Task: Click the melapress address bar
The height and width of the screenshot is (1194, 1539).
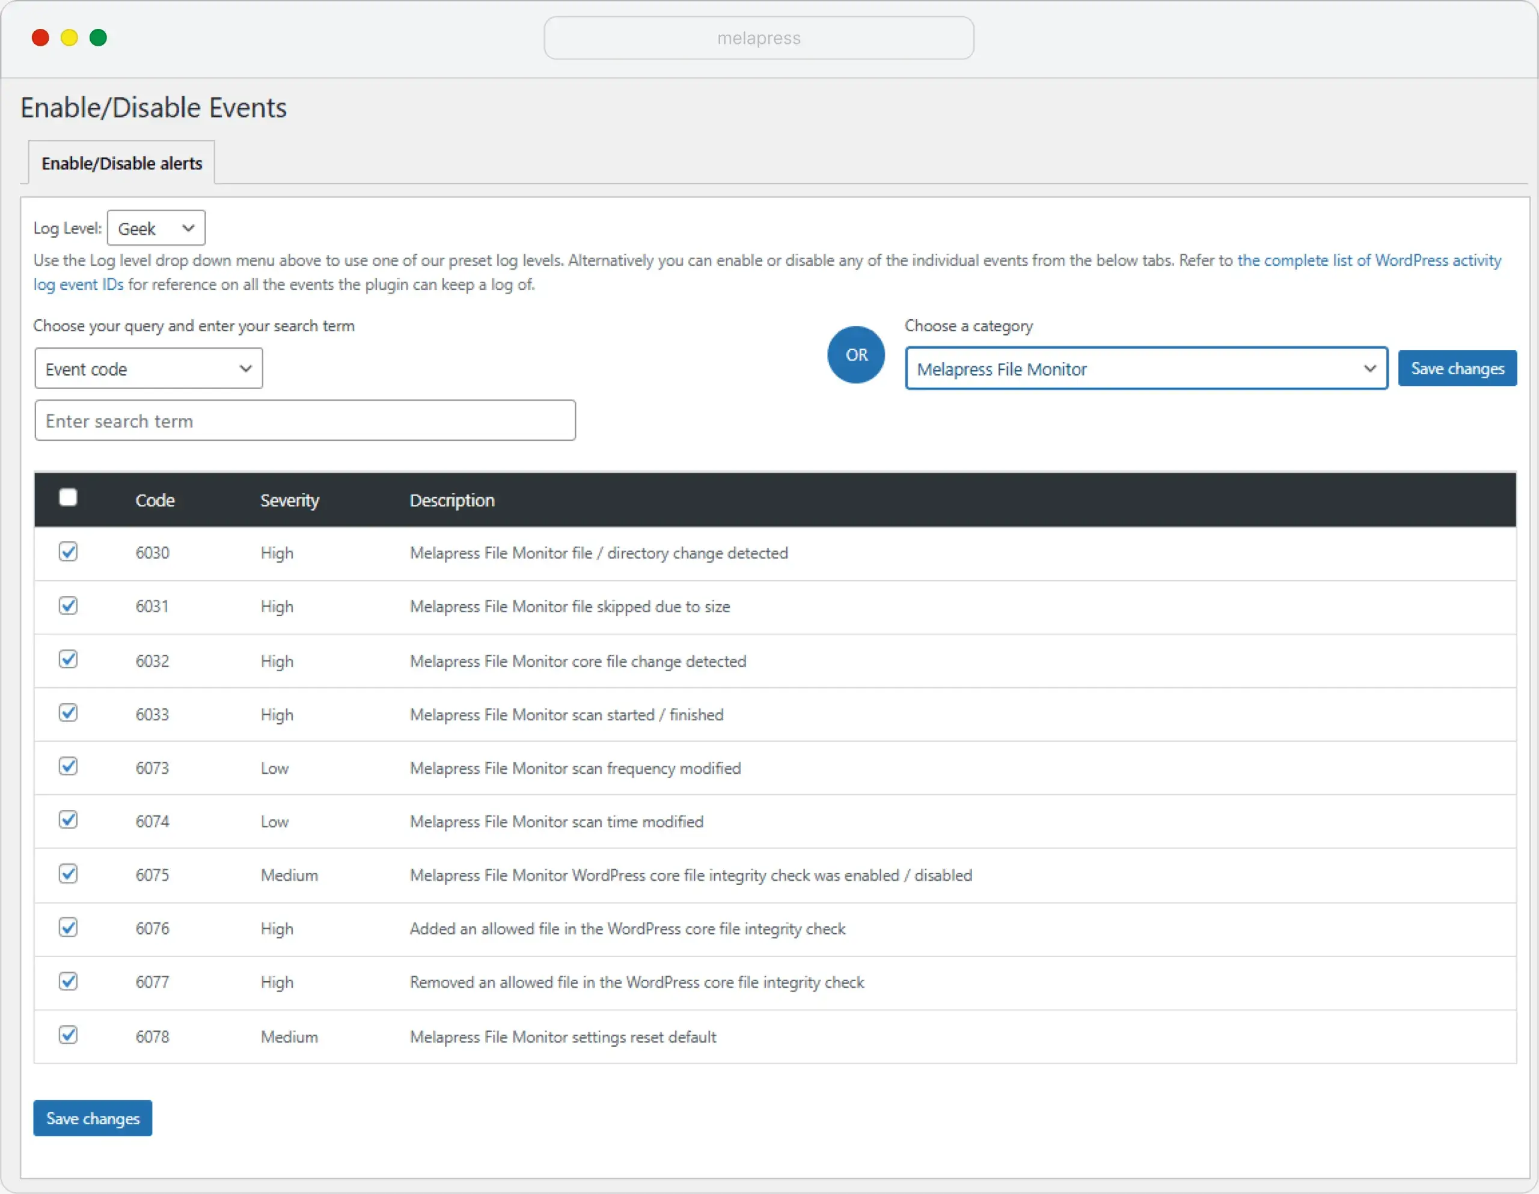Action: [x=759, y=38]
